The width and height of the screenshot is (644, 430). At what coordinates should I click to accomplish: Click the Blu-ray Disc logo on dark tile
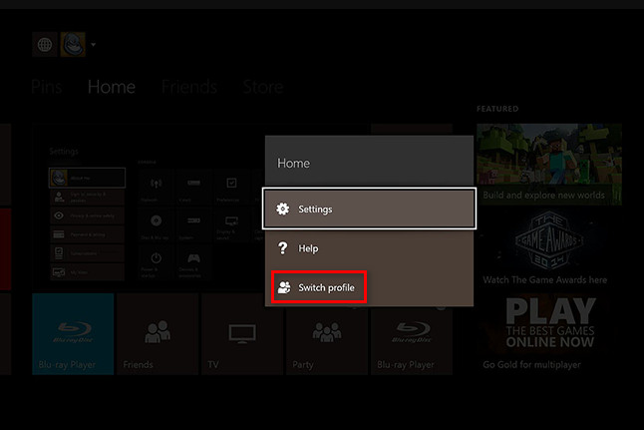(x=412, y=332)
